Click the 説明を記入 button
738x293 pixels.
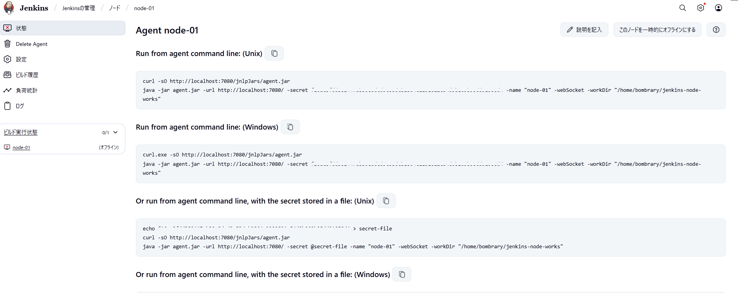tap(584, 30)
